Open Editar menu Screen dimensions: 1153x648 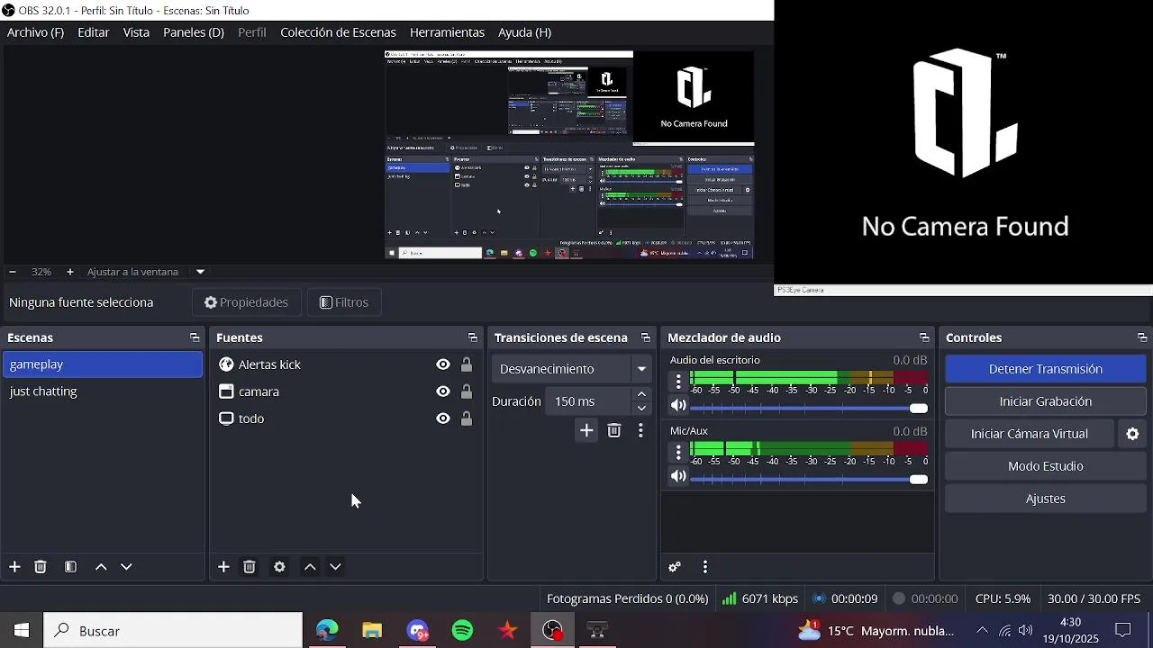click(x=94, y=32)
